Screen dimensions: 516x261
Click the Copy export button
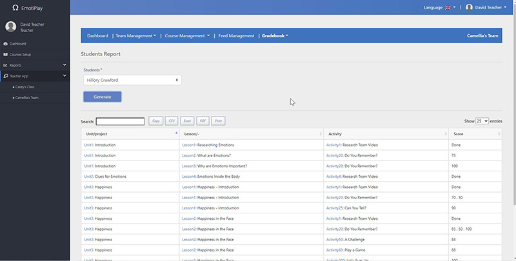[156, 121]
